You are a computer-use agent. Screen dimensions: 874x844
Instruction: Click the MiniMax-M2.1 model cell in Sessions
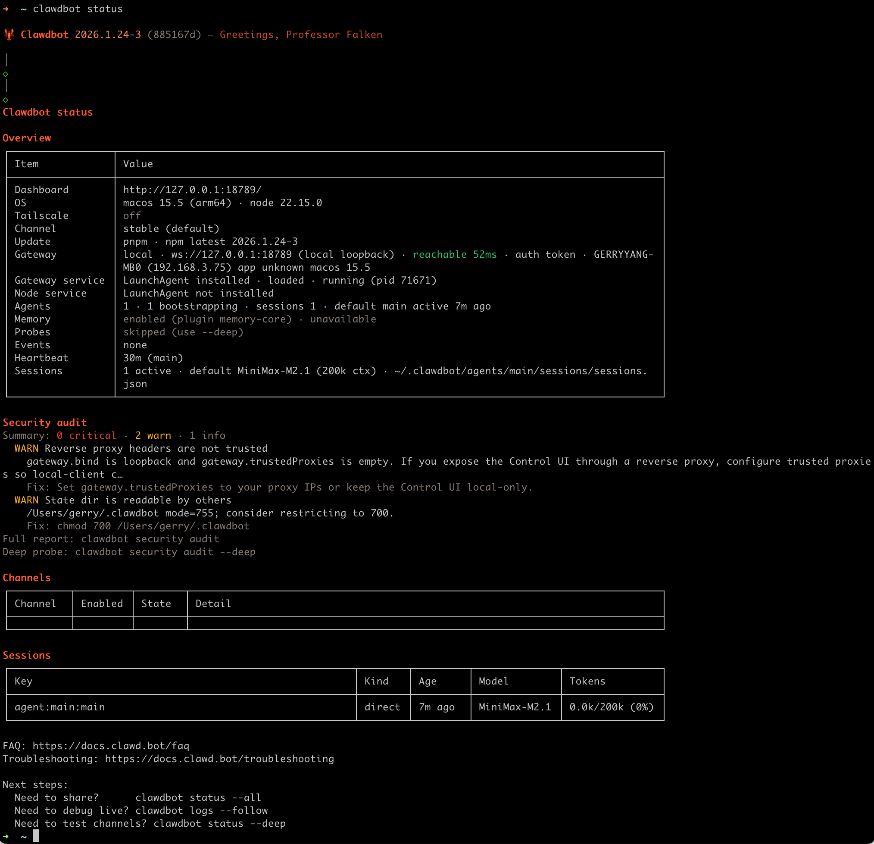[x=515, y=707]
